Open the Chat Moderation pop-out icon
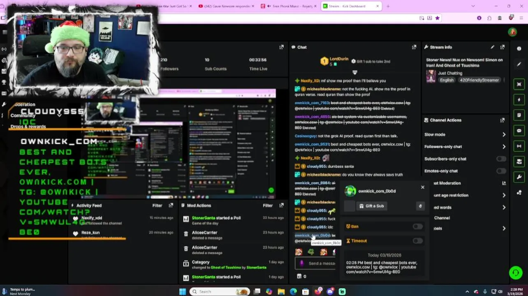The image size is (528, 296). (504, 183)
